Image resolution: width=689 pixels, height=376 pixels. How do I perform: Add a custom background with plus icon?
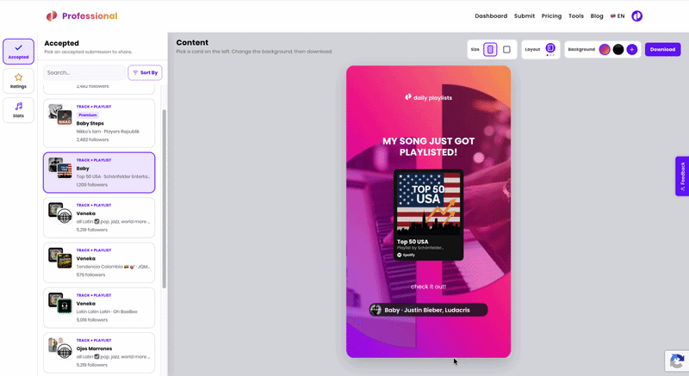[x=632, y=50]
